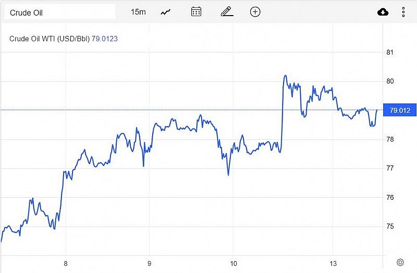417x273 pixels.
Task: Click the Crude Oil WTI (USD/Bbl) legend label
Action: click(50, 38)
